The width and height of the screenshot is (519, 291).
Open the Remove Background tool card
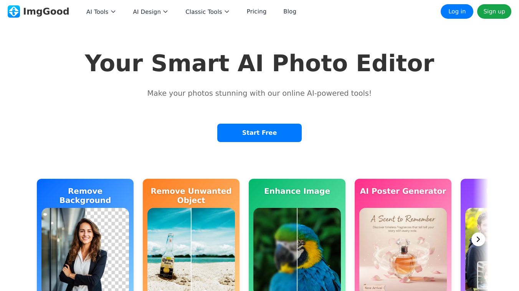pos(85,235)
